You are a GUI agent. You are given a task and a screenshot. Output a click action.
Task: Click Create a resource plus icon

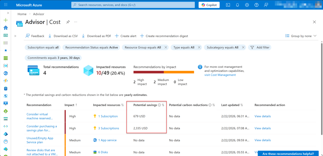[x=5, y=20]
